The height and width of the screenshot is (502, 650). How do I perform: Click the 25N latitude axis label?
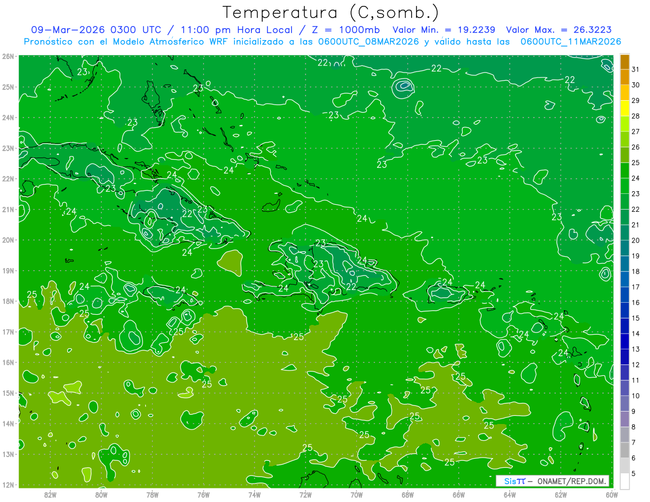click(x=8, y=87)
